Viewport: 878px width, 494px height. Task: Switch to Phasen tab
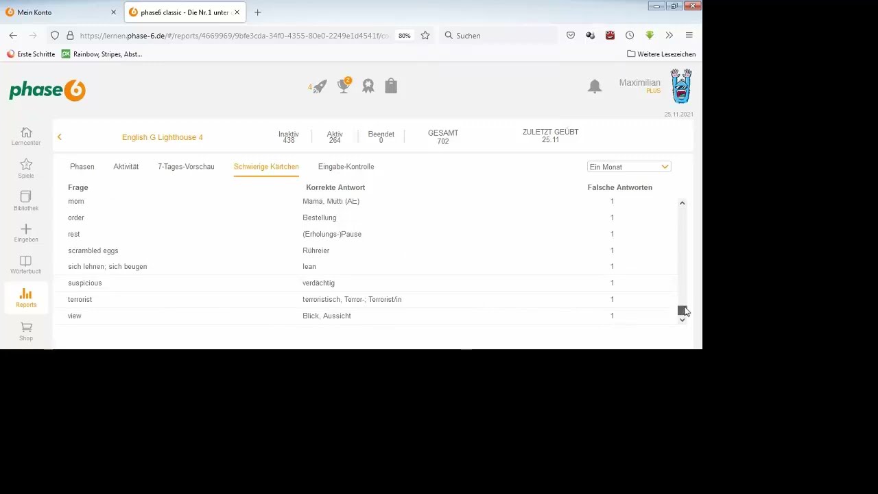82,167
